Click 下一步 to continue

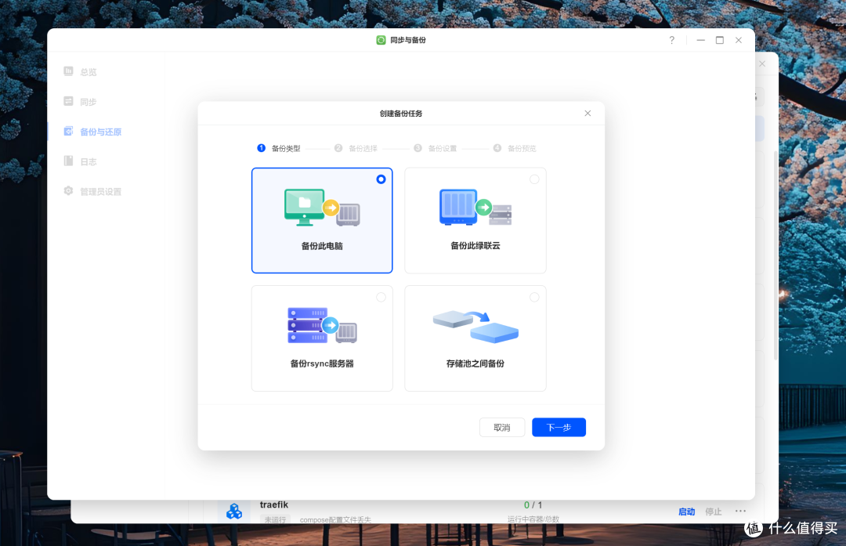[559, 427]
